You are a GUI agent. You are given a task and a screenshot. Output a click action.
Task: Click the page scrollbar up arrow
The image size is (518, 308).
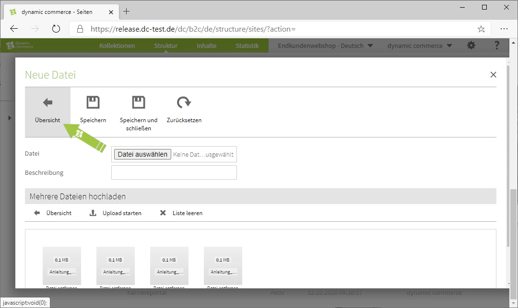(x=513, y=43)
